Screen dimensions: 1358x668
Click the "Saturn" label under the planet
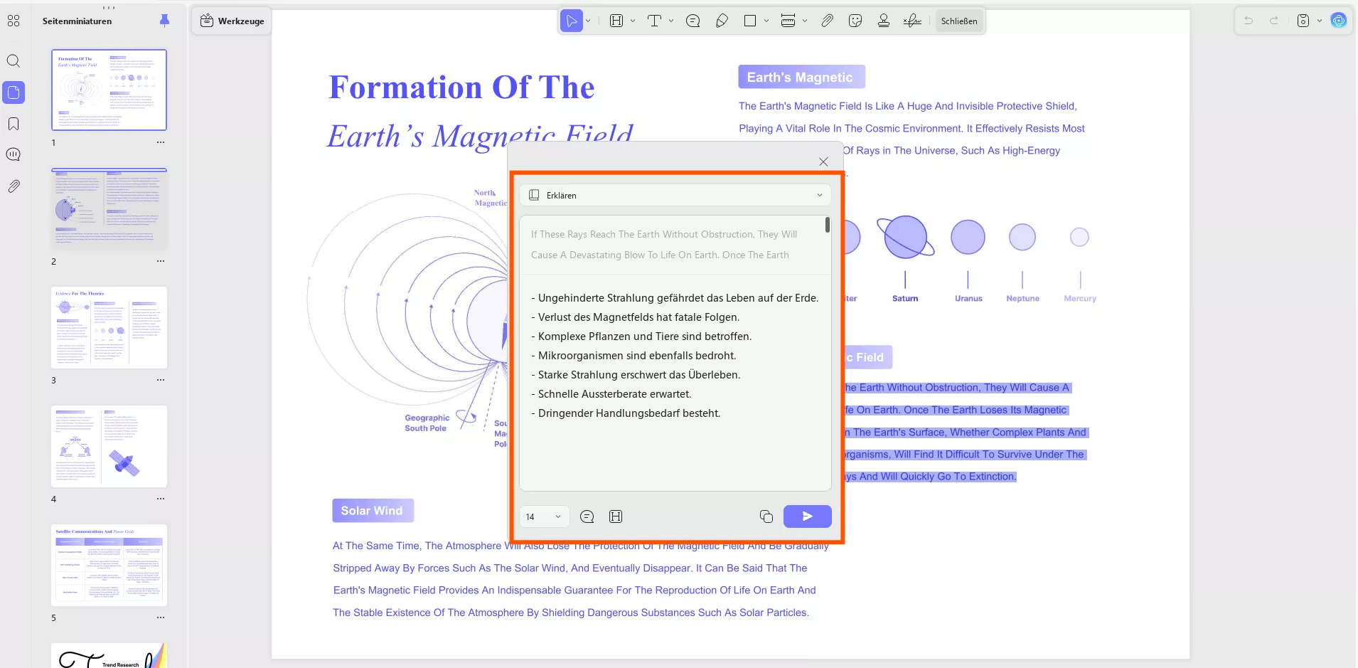pos(905,299)
